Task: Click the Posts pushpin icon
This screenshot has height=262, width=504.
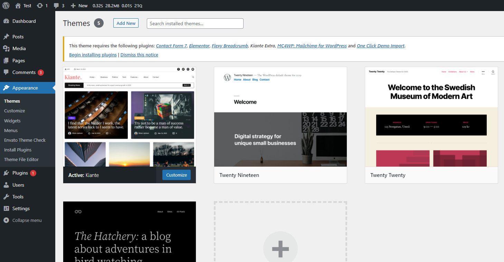Action: [6, 37]
